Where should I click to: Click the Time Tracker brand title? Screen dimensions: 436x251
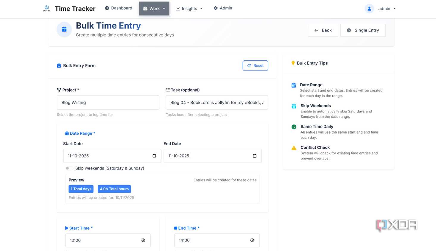click(75, 9)
